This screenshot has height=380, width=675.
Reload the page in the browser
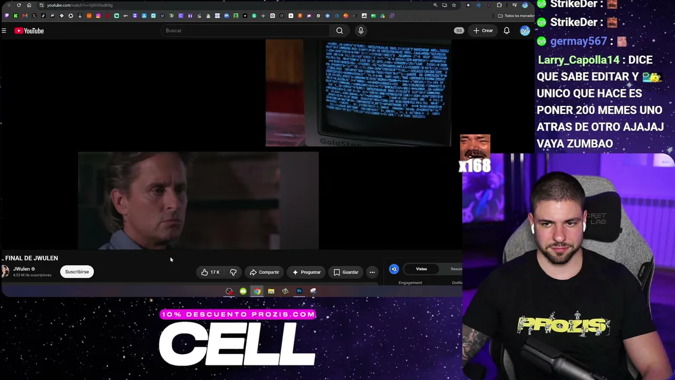pos(19,5)
